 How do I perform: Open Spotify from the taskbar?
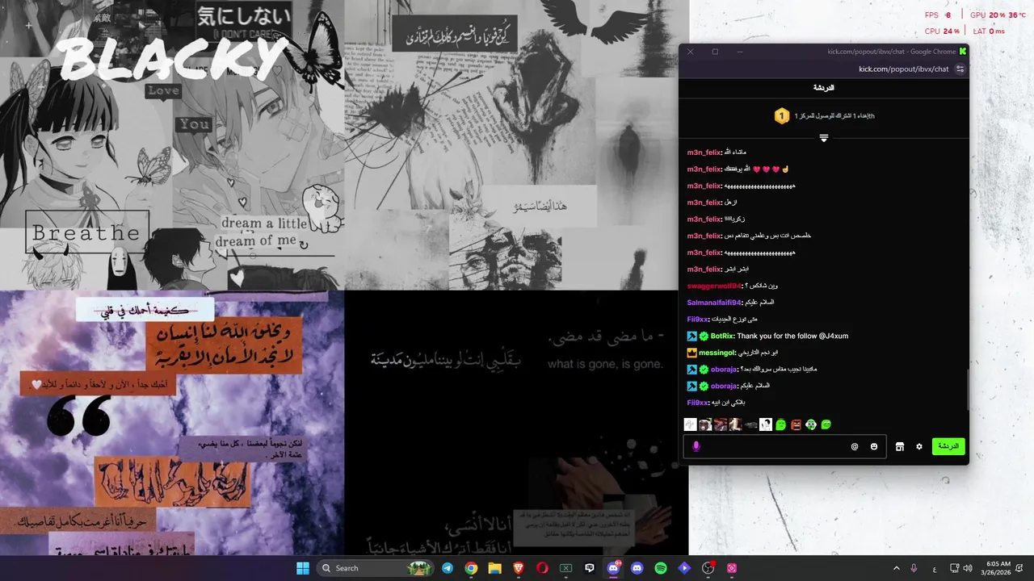(x=661, y=568)
